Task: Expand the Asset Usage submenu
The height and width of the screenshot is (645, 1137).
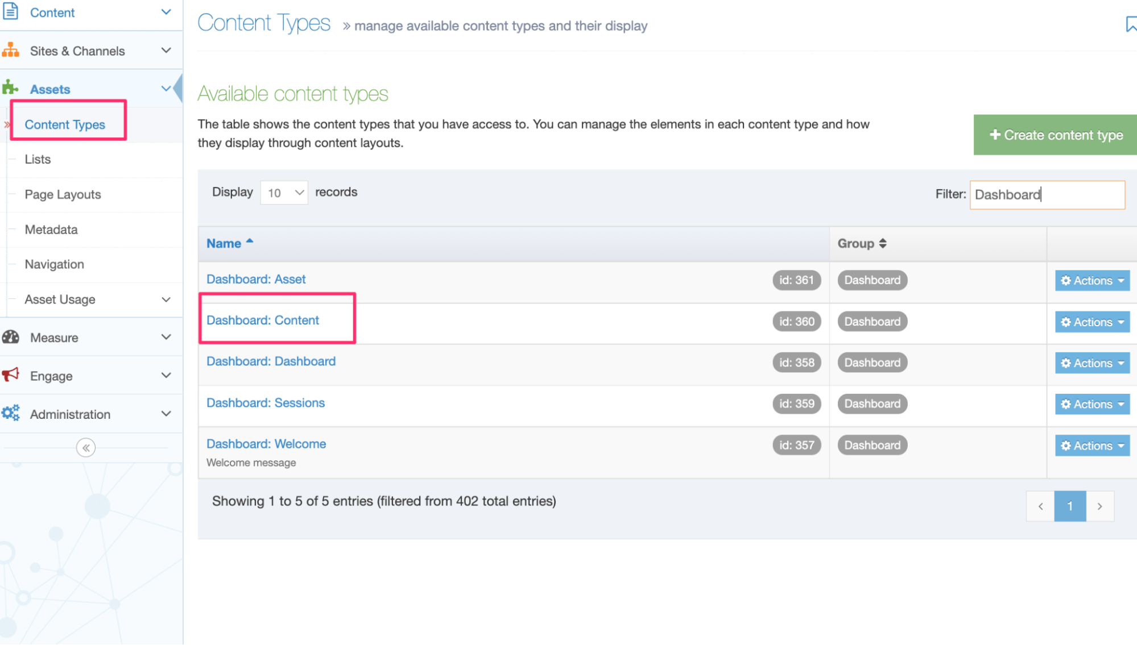Action: pos(166,299)
